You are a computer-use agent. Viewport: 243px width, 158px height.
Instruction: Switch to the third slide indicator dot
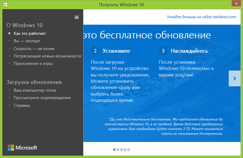[121, 150]
